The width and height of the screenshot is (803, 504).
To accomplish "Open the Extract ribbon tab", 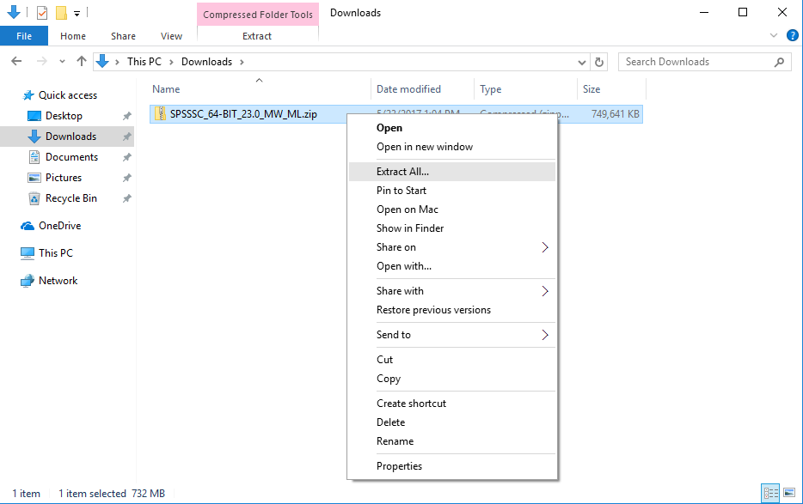I will (x=257, y=36).
